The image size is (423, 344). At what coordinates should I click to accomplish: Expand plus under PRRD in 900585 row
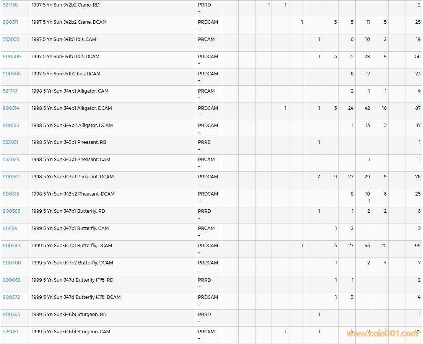coord(199,218)
